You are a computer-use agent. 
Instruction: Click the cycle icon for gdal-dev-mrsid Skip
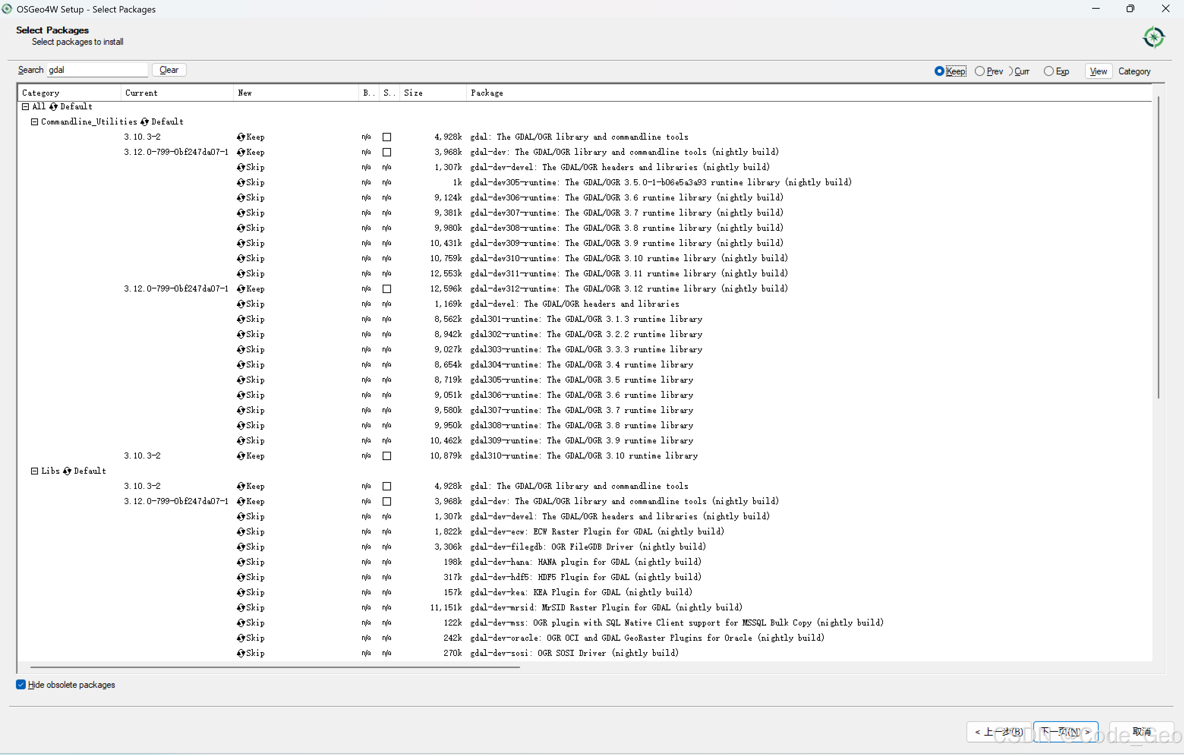click(x=241, y=608)
